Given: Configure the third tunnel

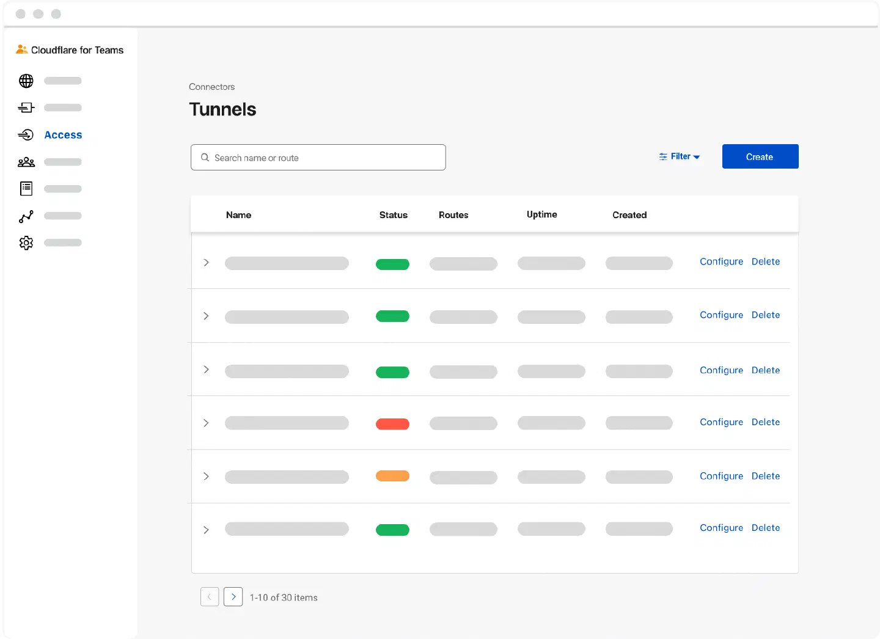Looking at the screenshot, I should tap(721, 370).
